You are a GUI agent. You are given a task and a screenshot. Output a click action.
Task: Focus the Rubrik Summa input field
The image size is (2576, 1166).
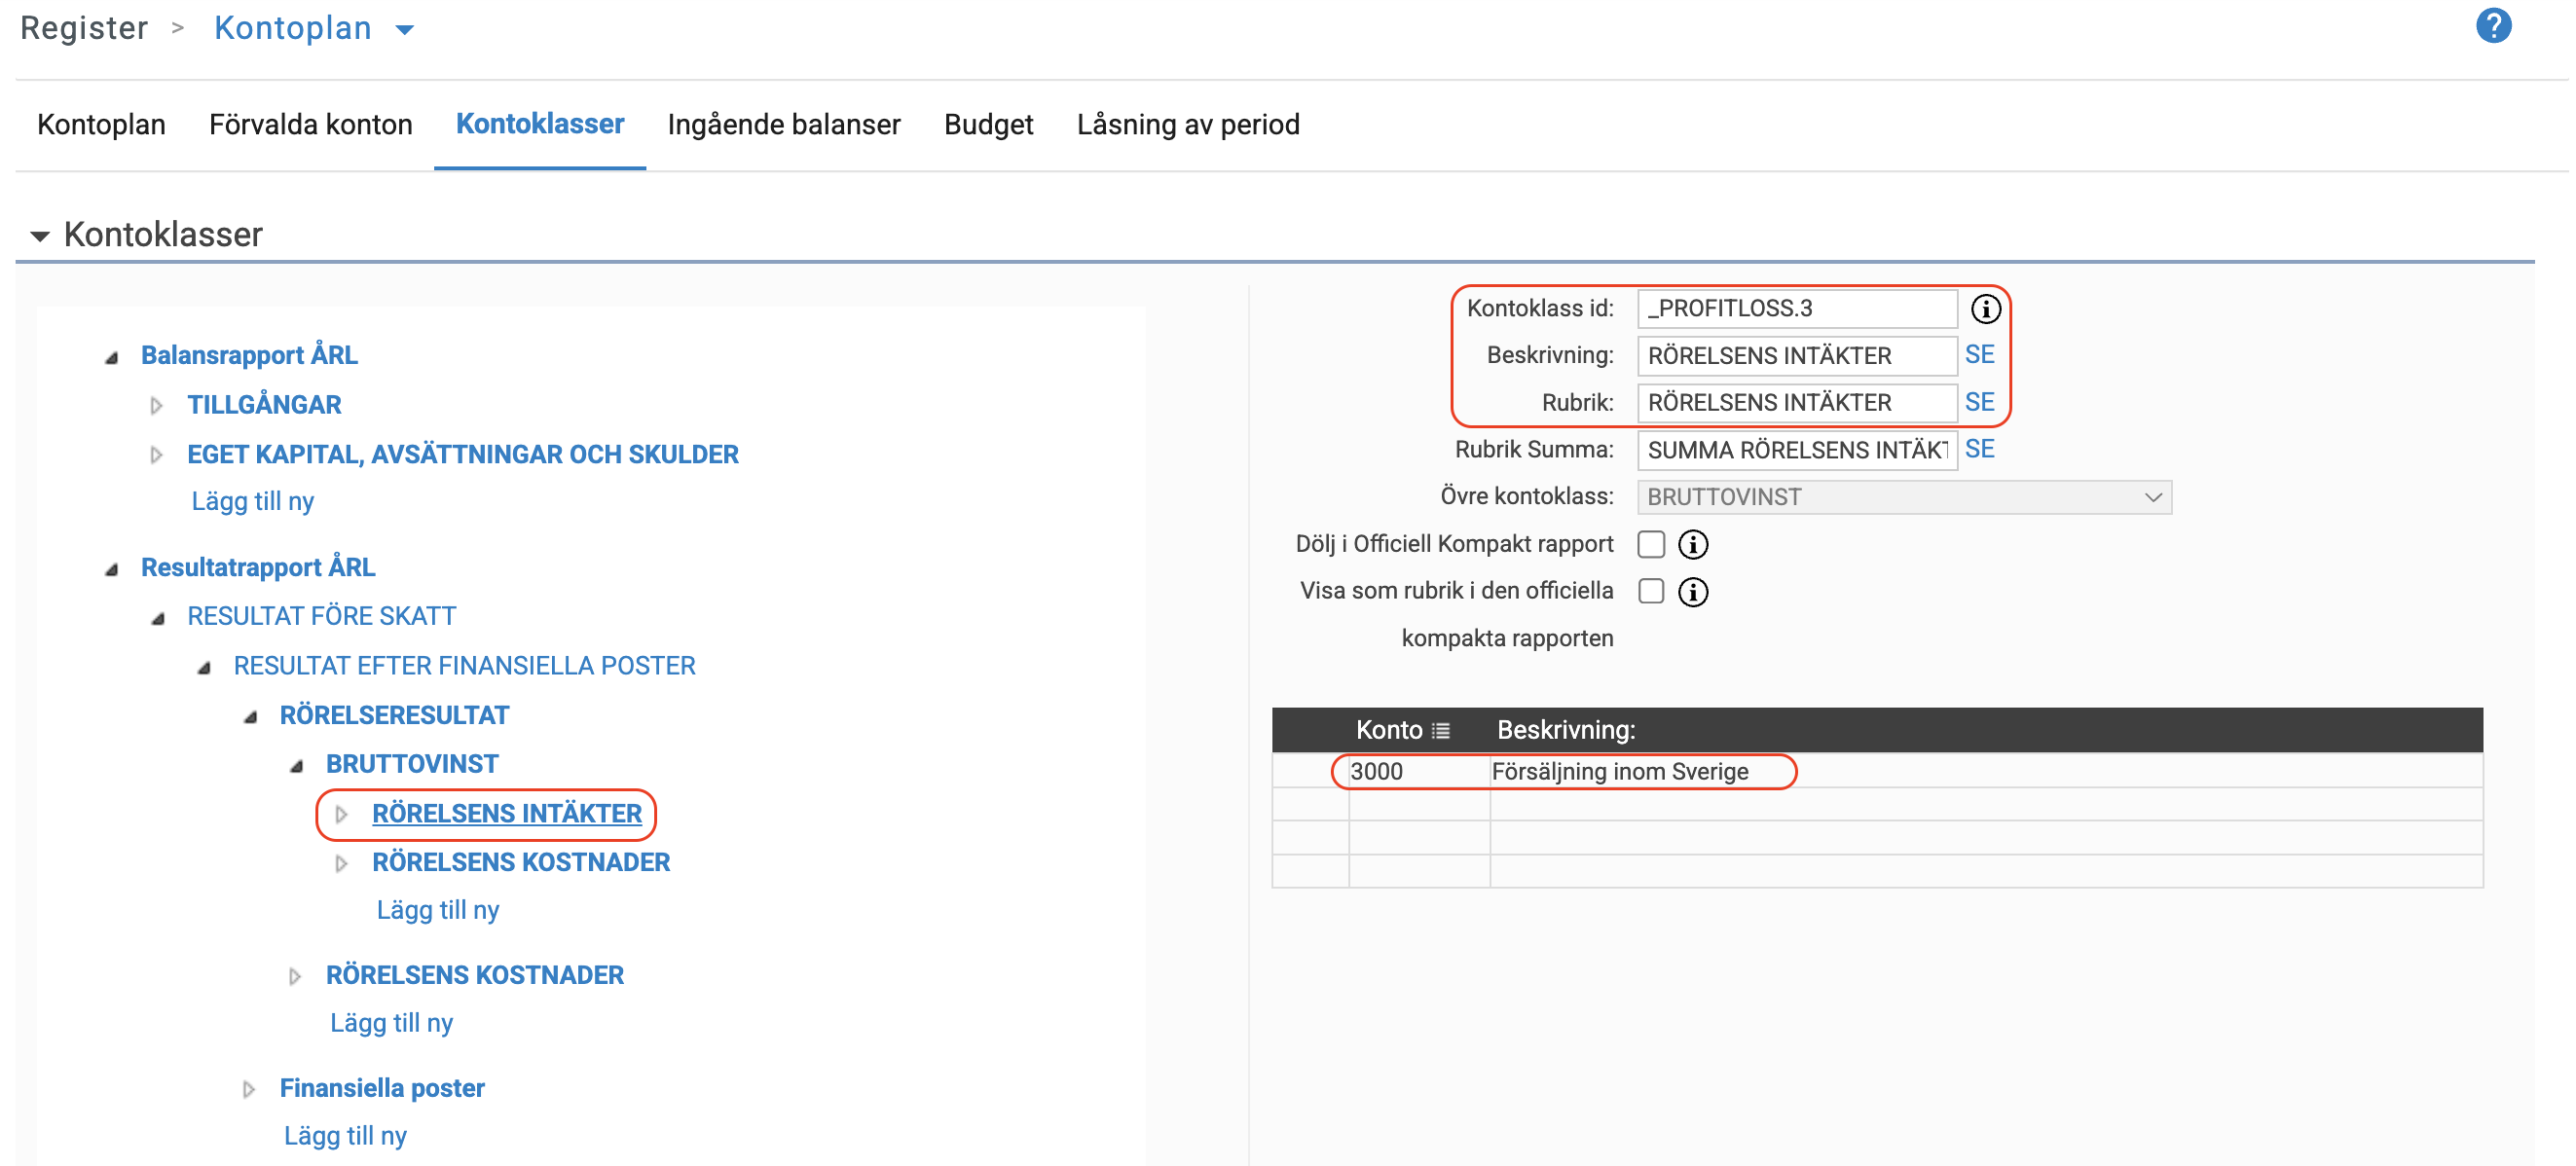pos(1797,450)
